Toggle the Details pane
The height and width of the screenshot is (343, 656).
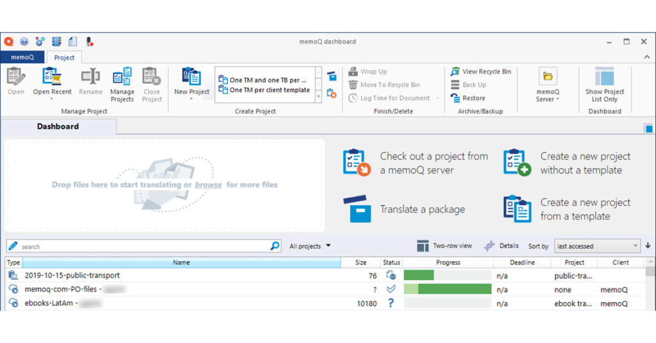(501, 246)
